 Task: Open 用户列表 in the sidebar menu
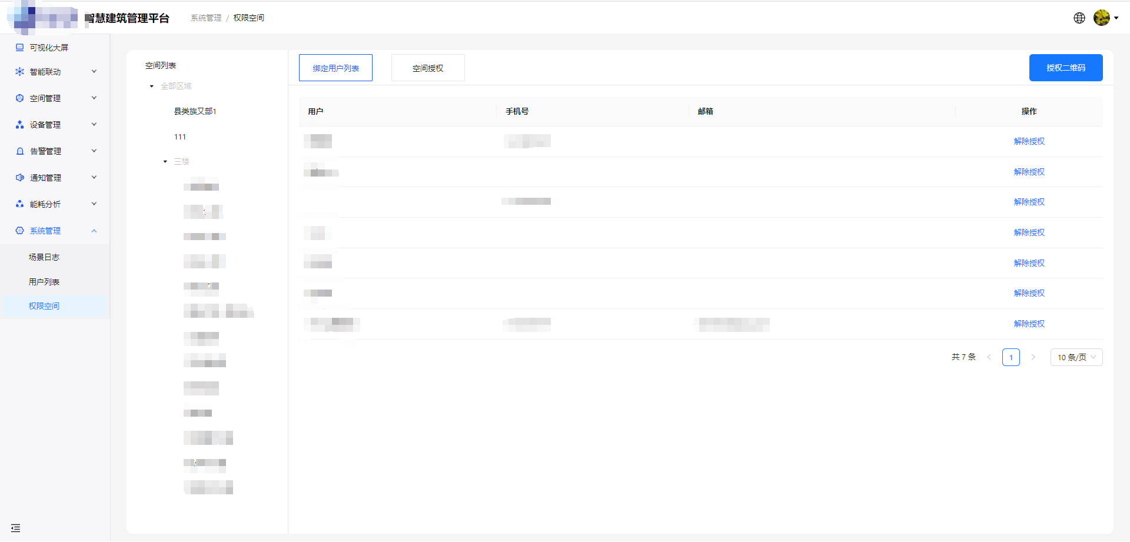[x=44, y=282]
